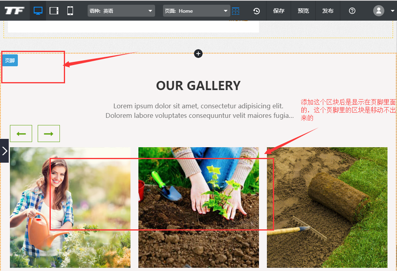Viewport: 397px width, 271px height.
Task: Click the 预览 preview button
Action: click(303, 11)
